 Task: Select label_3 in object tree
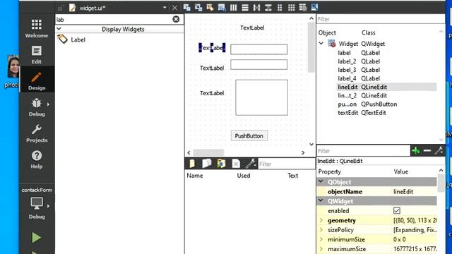347,70
